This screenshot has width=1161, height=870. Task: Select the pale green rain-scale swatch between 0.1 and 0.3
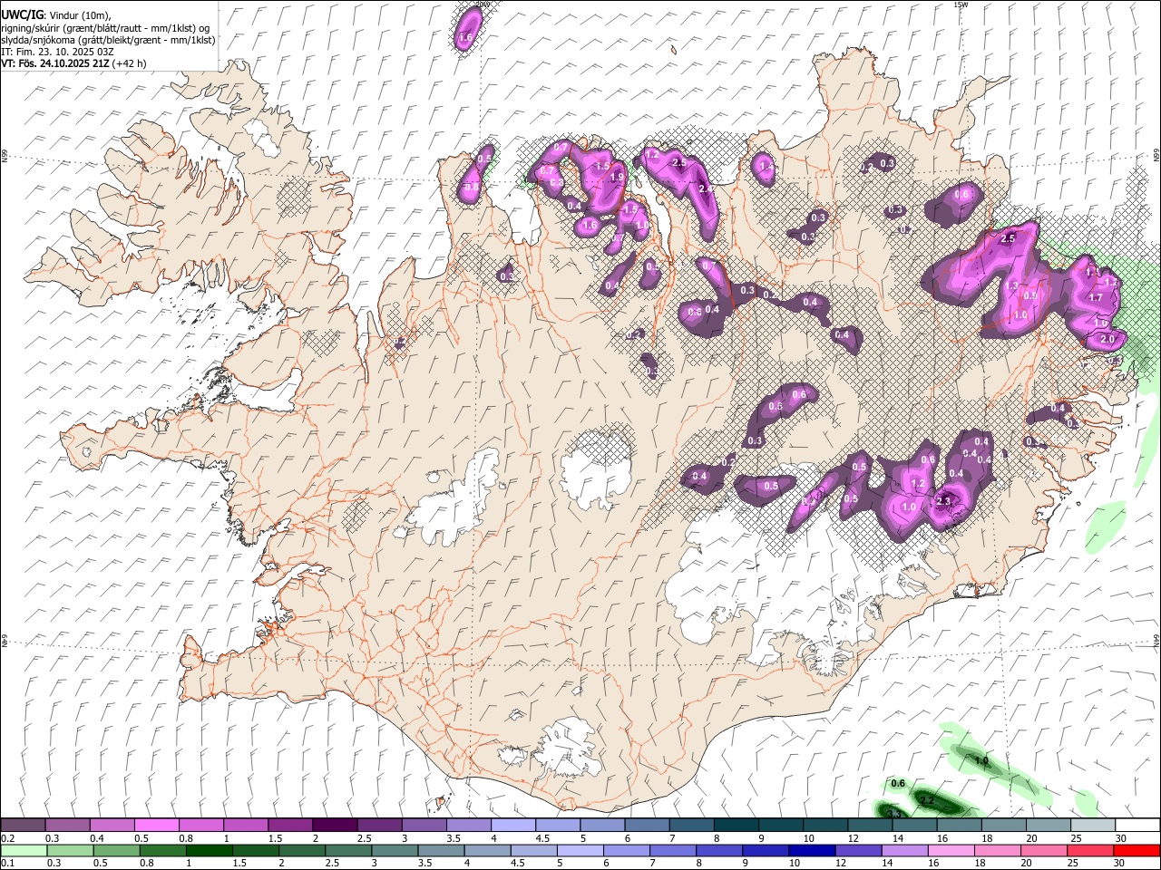pos(23,850)
